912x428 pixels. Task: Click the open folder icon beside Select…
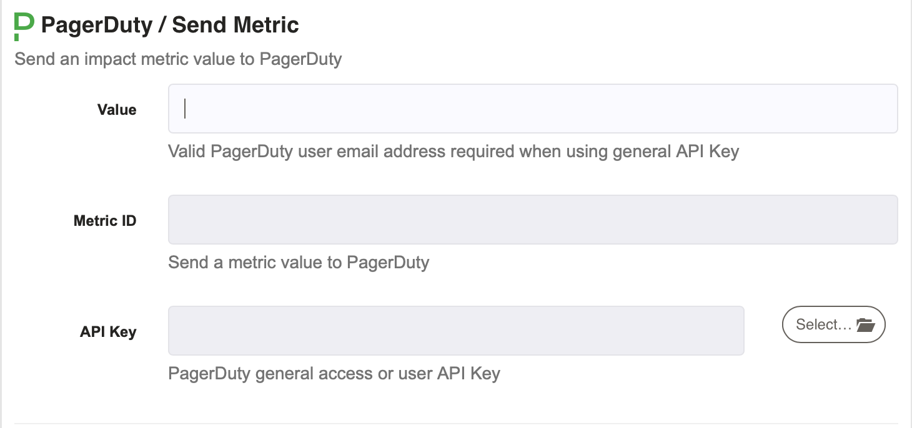coord(866,324)
